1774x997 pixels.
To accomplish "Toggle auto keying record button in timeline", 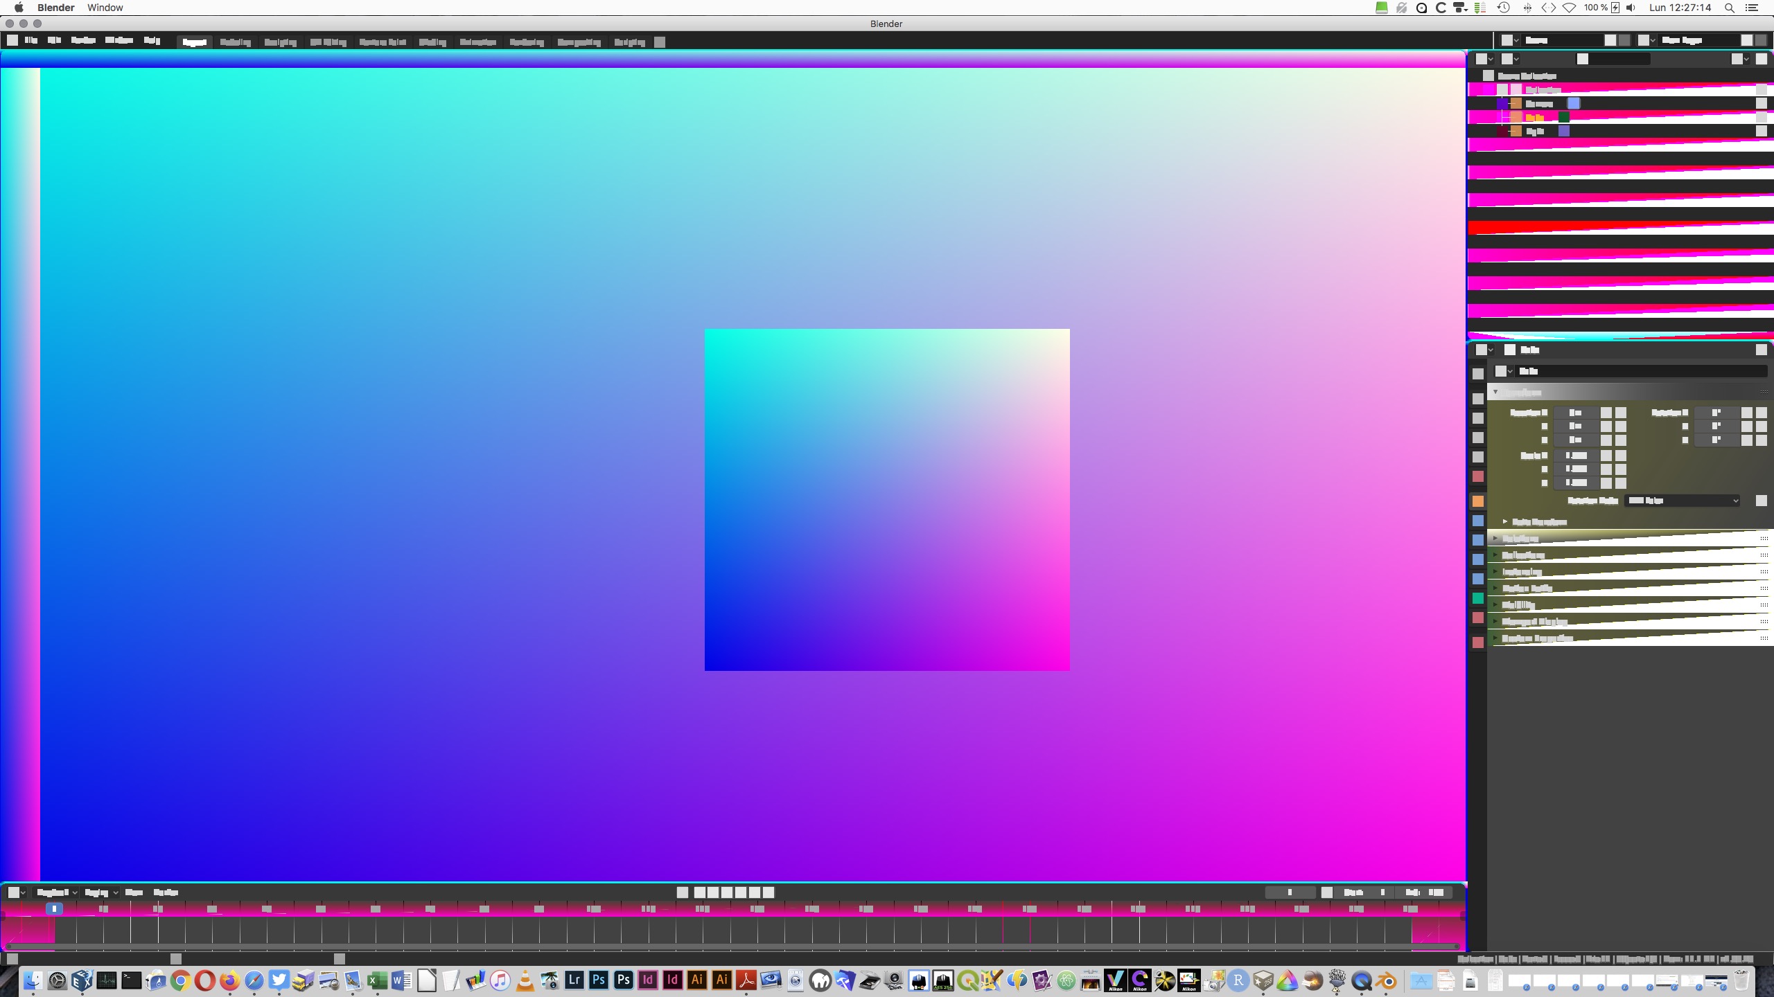I will tap(682, 892).
